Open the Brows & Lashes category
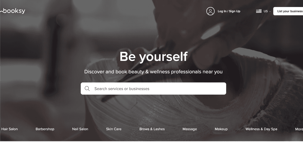The image size is (303, 142). tap(152, 129)
